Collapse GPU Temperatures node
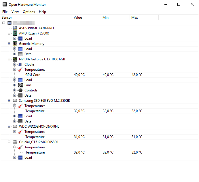Screen dimensions: 199x182 pos(14,70)
